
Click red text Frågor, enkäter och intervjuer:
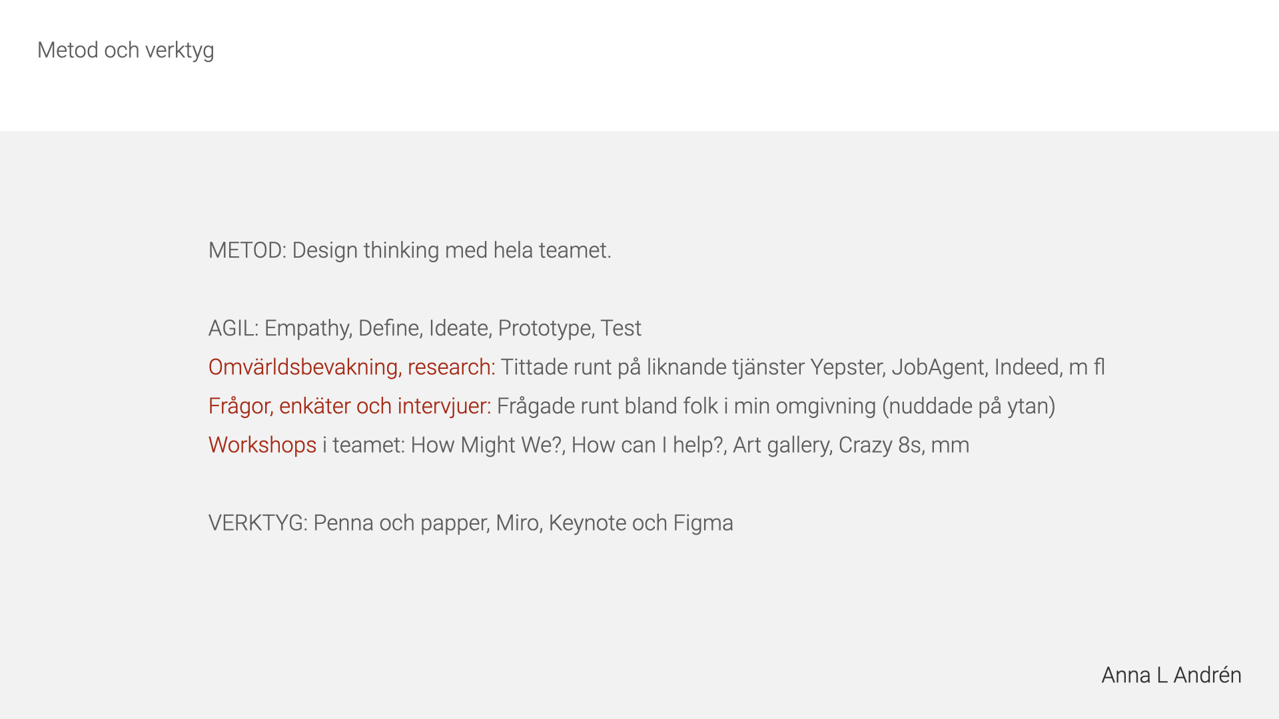point(350,406)
